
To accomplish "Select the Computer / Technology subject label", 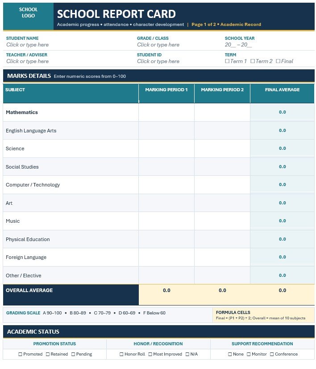I will click(33, 185).
